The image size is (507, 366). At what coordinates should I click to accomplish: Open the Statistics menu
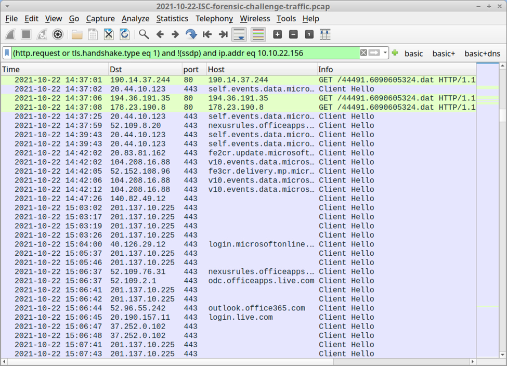pyautogui.click(x=172, y=19)
